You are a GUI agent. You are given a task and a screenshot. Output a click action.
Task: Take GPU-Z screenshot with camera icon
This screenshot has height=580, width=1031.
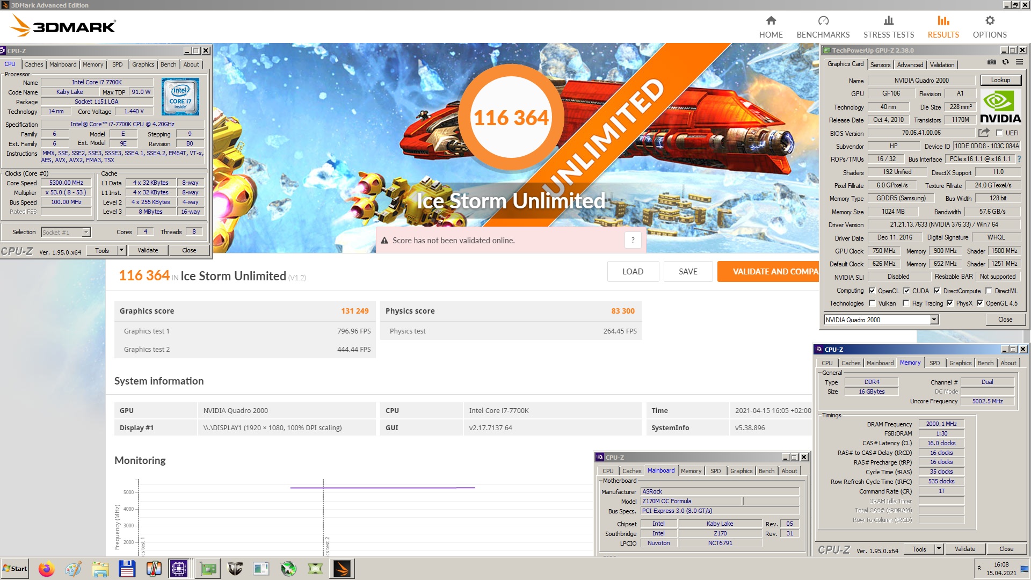(x=991, y=62)
